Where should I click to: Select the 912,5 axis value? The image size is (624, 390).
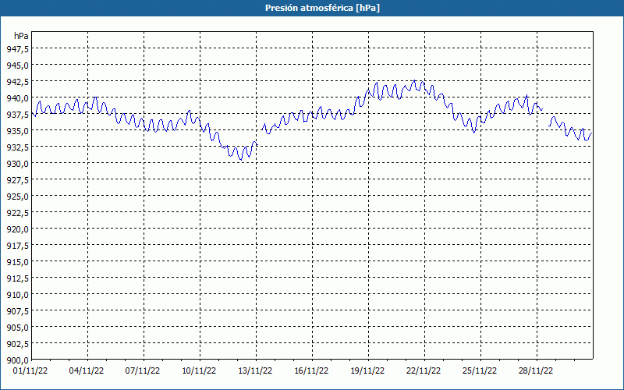pos(17,278)
